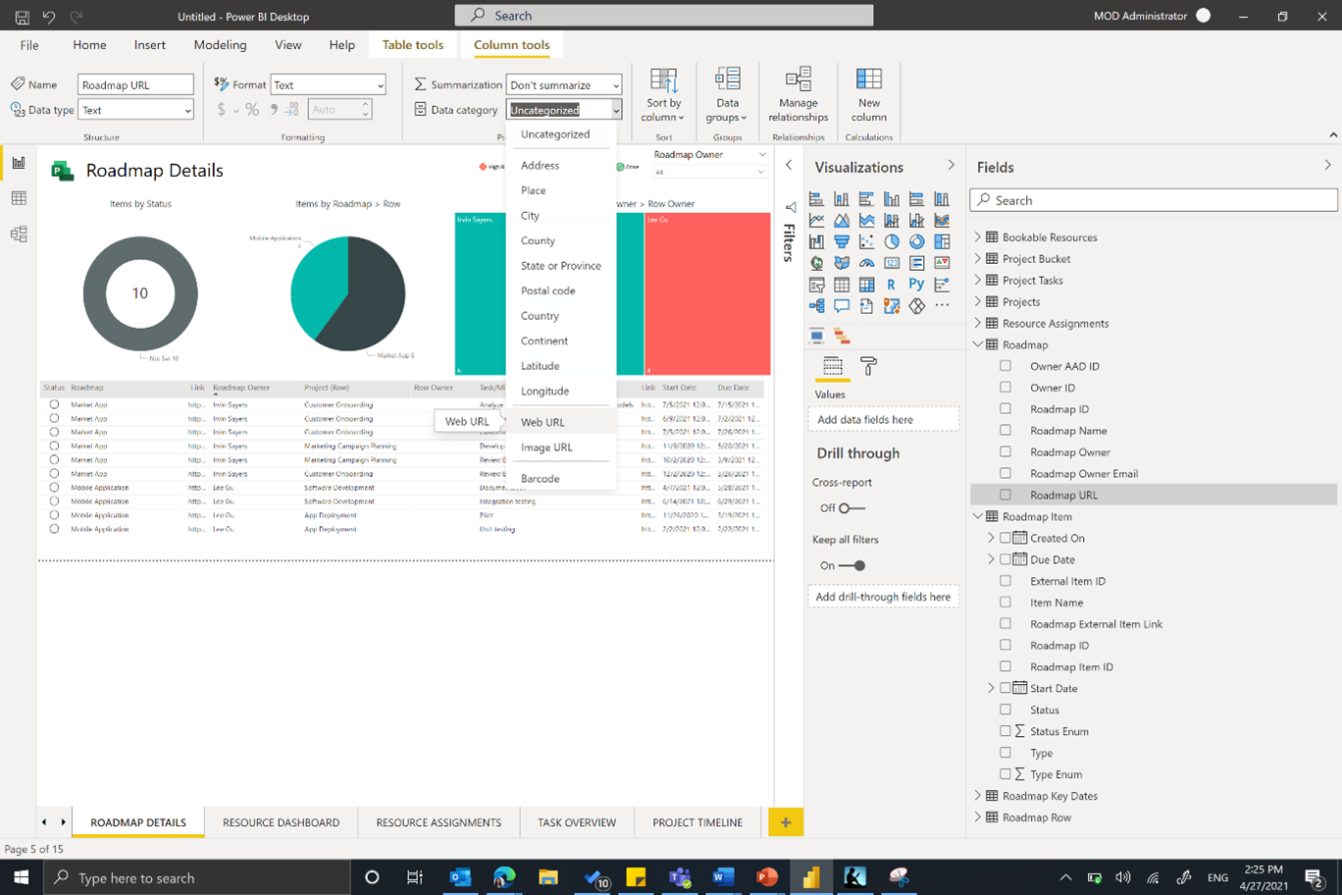Click Sort by column button
Image resolution: width=1342 pixels, height=895 pixels.
(664, 96)
